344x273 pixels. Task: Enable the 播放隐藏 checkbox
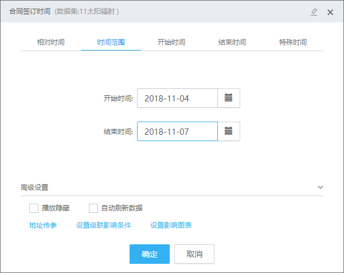click(x=34, y=208)
